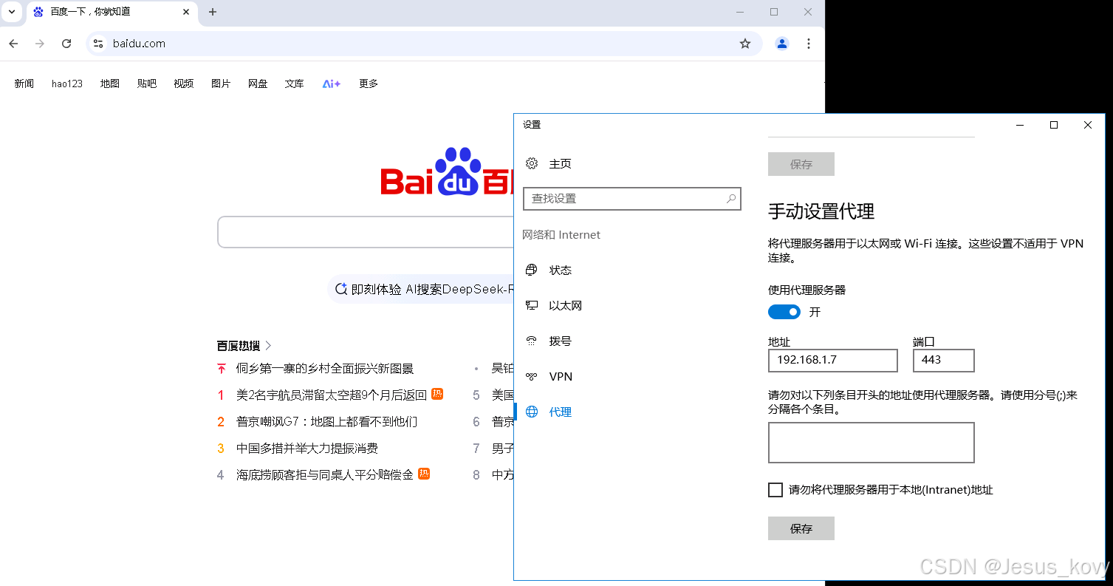Go back in Chrome browser

tap(13, 44)
